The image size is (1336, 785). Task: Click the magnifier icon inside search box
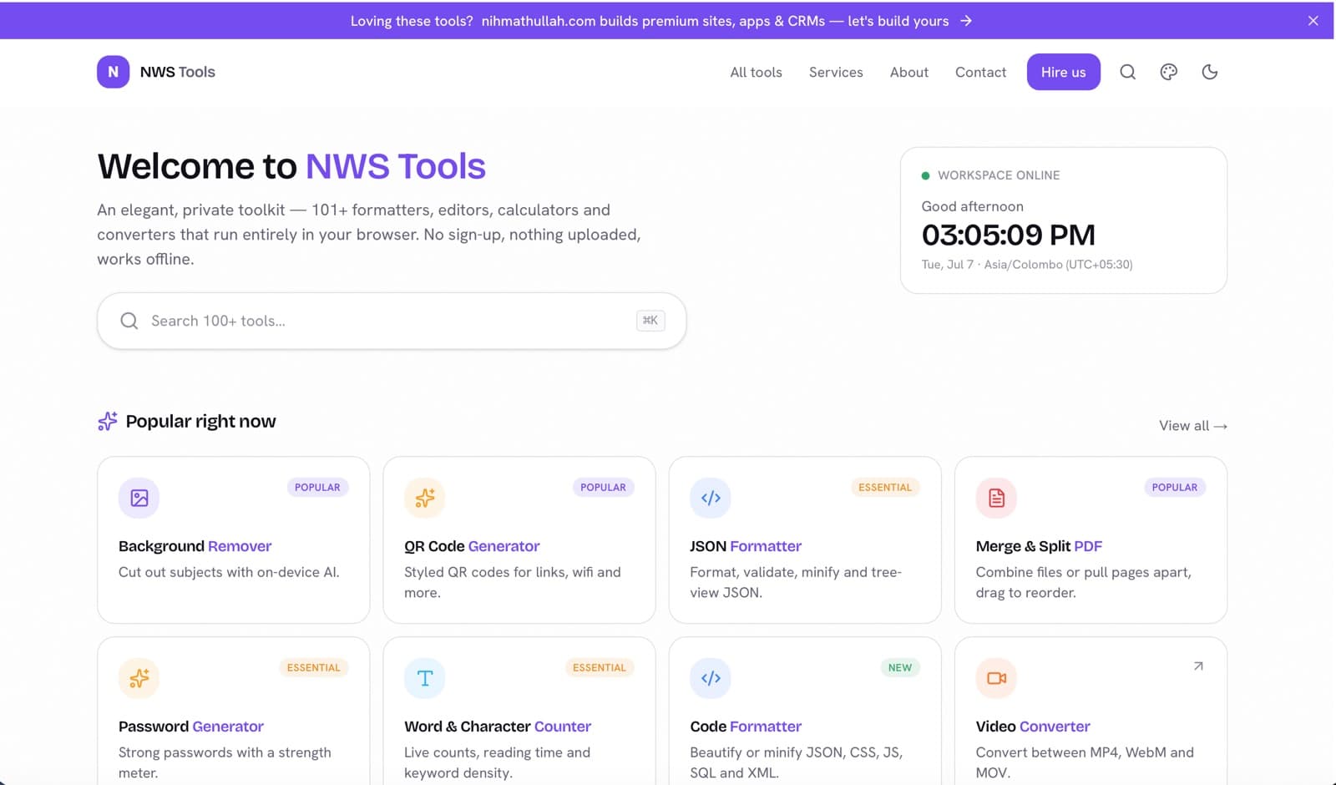[129, 321]
